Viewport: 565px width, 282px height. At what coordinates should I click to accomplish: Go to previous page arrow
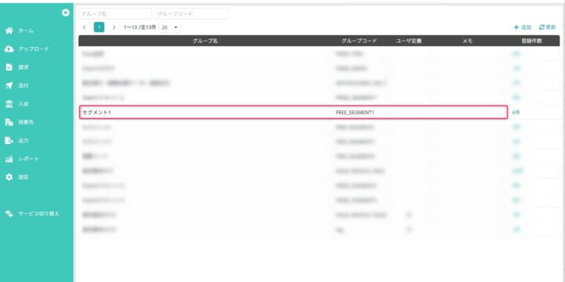[84, 27]
